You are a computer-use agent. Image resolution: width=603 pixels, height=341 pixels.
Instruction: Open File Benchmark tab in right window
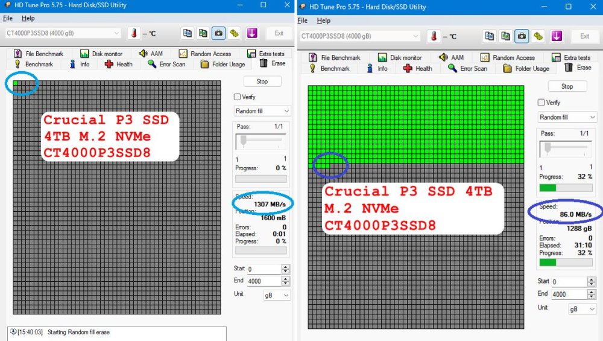point(335,57)
